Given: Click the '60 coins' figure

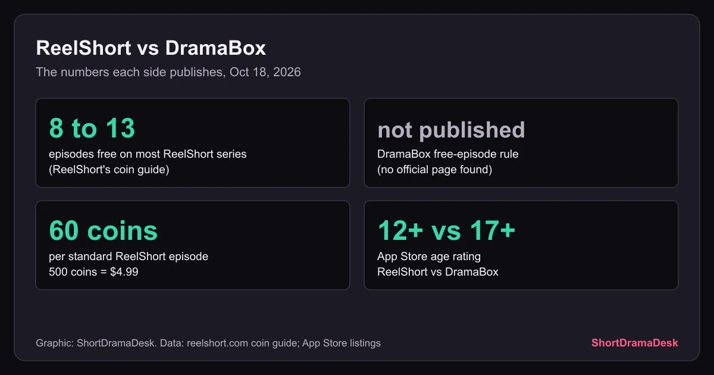Looking at the screenshot, I should (x=104, y=231).
